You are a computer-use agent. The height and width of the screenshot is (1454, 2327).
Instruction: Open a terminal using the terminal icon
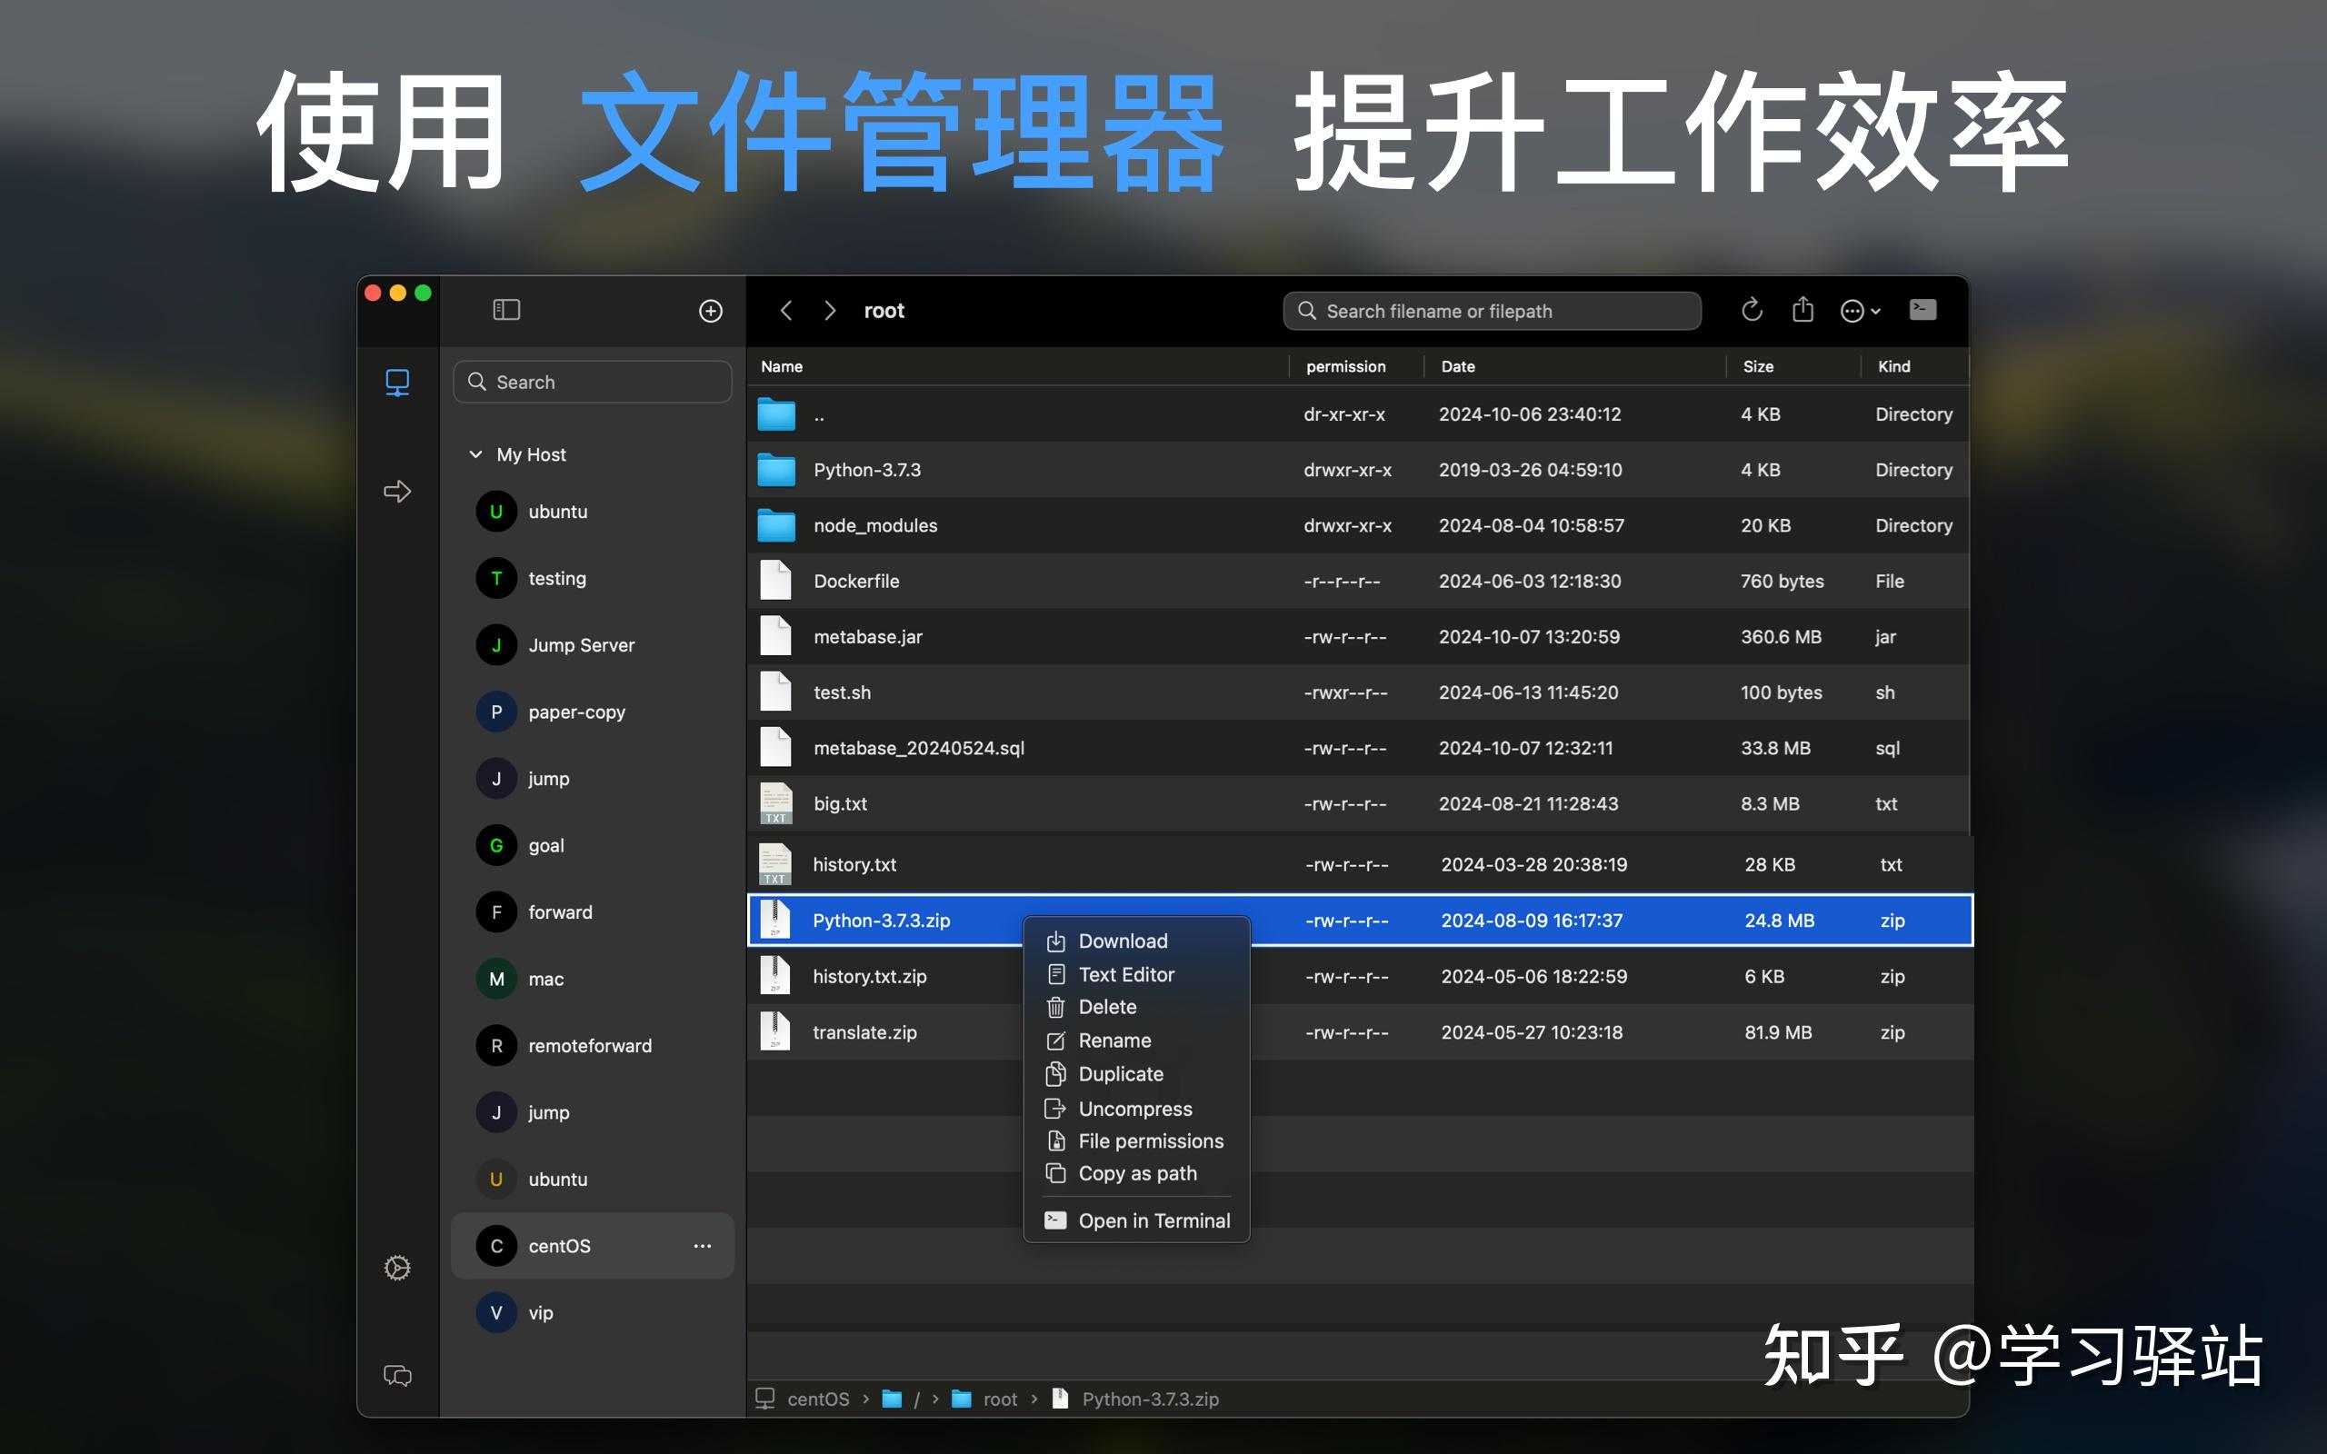[1923, 310]
